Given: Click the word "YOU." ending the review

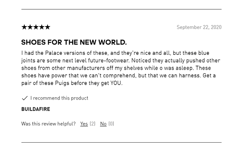Looking at the screenshot, I should 116,83.
